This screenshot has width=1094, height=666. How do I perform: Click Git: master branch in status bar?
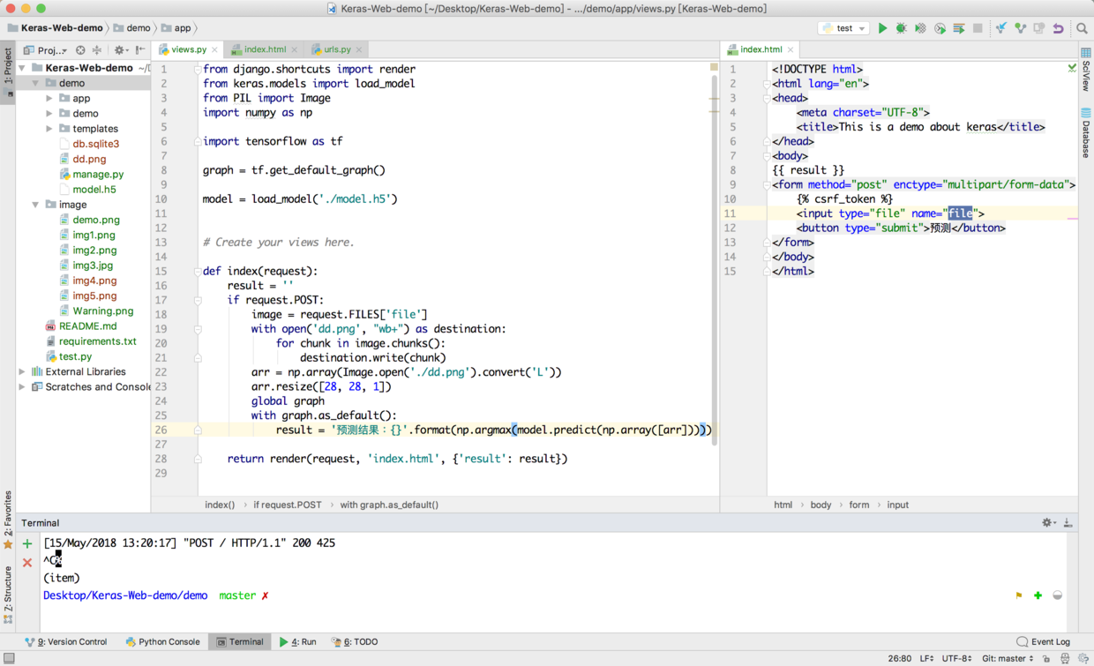pyautogui.click(x=1007, y=658)
